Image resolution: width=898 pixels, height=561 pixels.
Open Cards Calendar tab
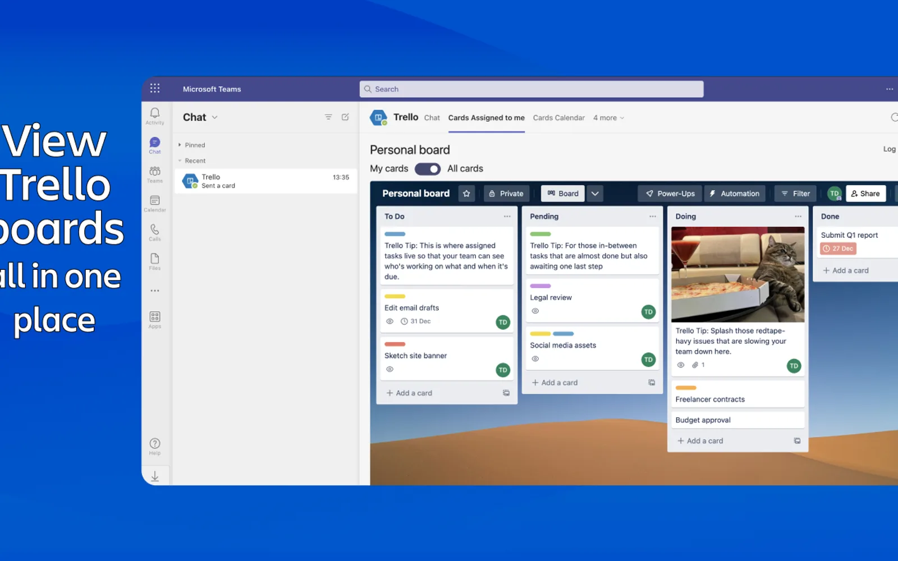point(558,118)
